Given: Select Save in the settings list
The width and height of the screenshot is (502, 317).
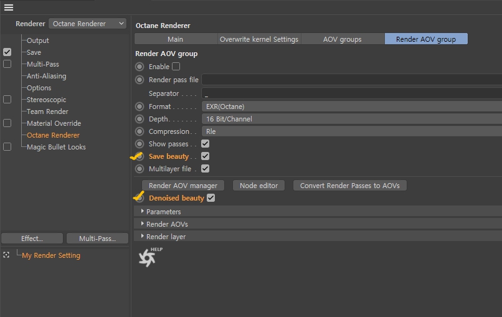Looking at the screenshot, I should [34, 52].
